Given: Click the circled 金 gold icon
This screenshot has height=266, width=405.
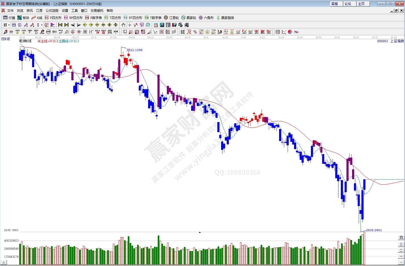Looking at the screenshot, I should [x=207, y=32].
